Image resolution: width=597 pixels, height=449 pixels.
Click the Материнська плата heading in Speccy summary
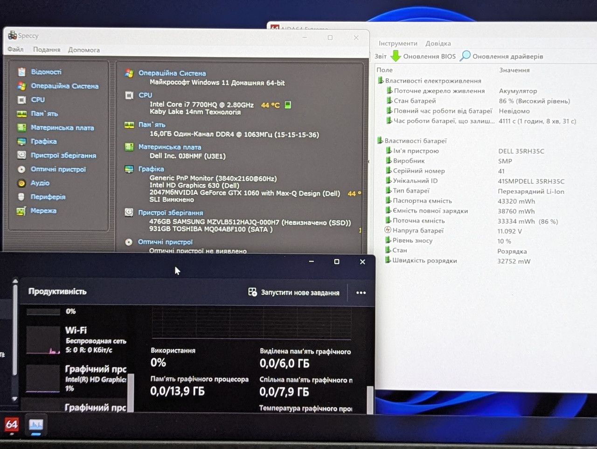pyautogui.click(x=170, y=147)
